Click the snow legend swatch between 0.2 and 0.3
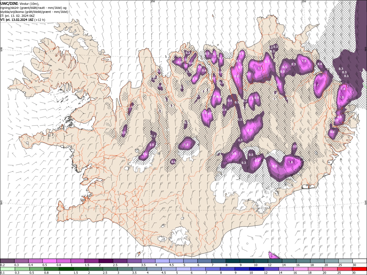Image resolution: width=367 pixels, height=275 pixels. [x=7, y=261]
